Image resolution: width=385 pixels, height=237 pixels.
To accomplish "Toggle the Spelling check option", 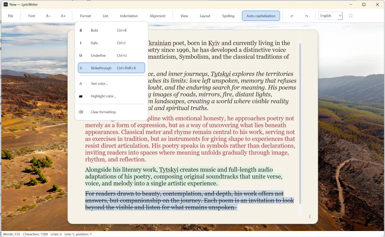I will click(228, 16).
